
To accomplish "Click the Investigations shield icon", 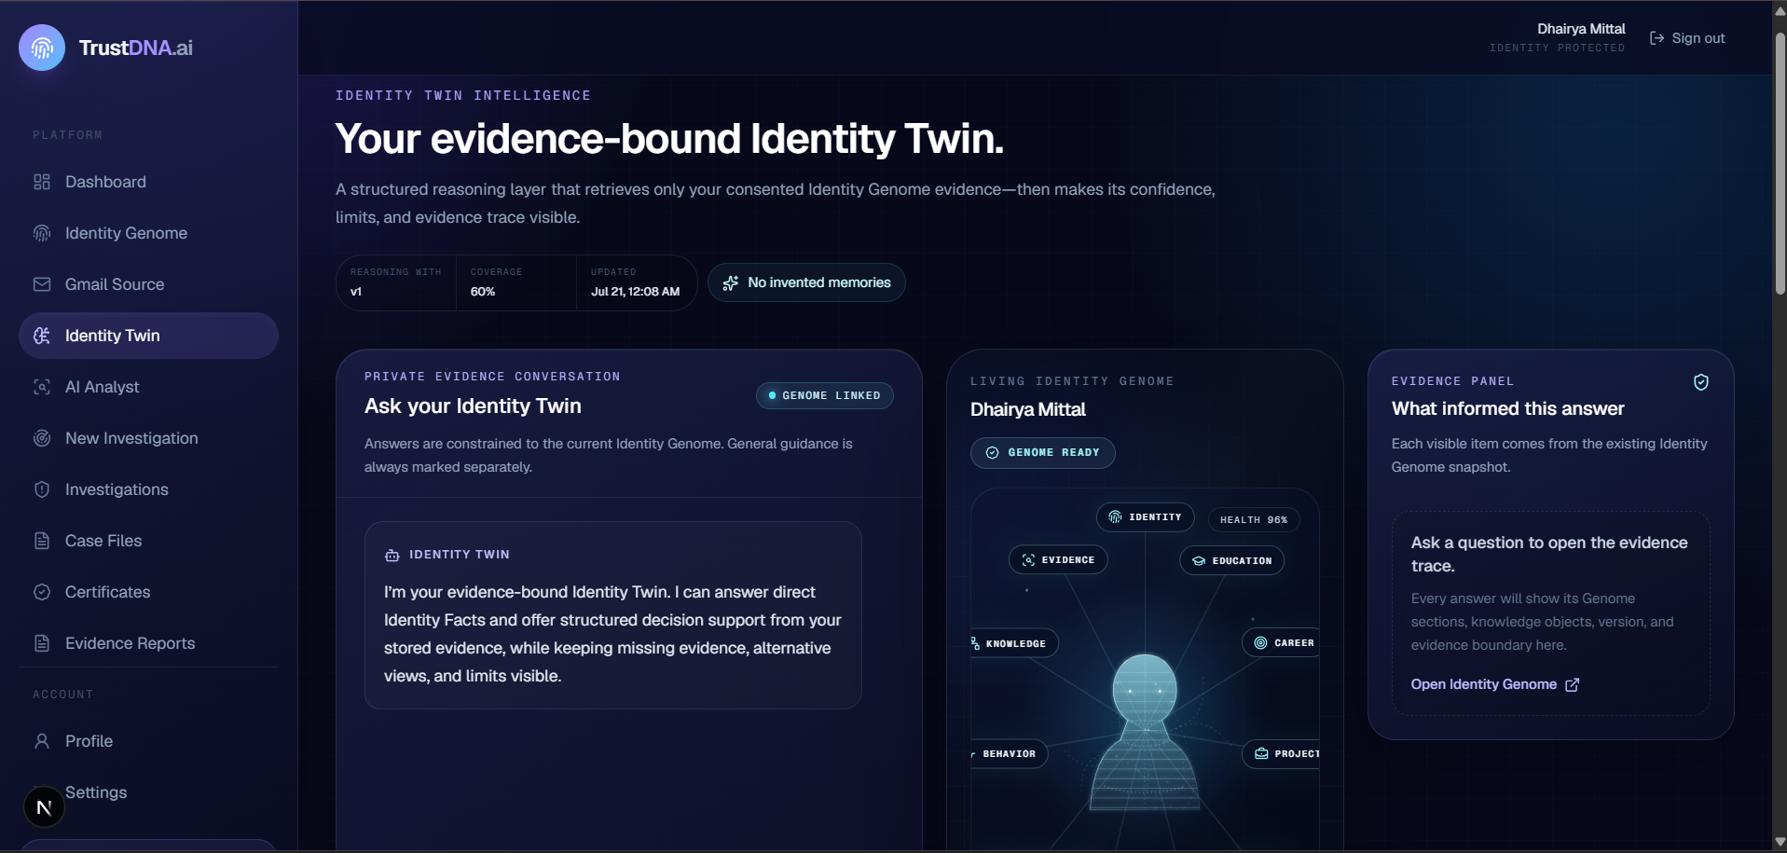I will click(x=42, y=489).
